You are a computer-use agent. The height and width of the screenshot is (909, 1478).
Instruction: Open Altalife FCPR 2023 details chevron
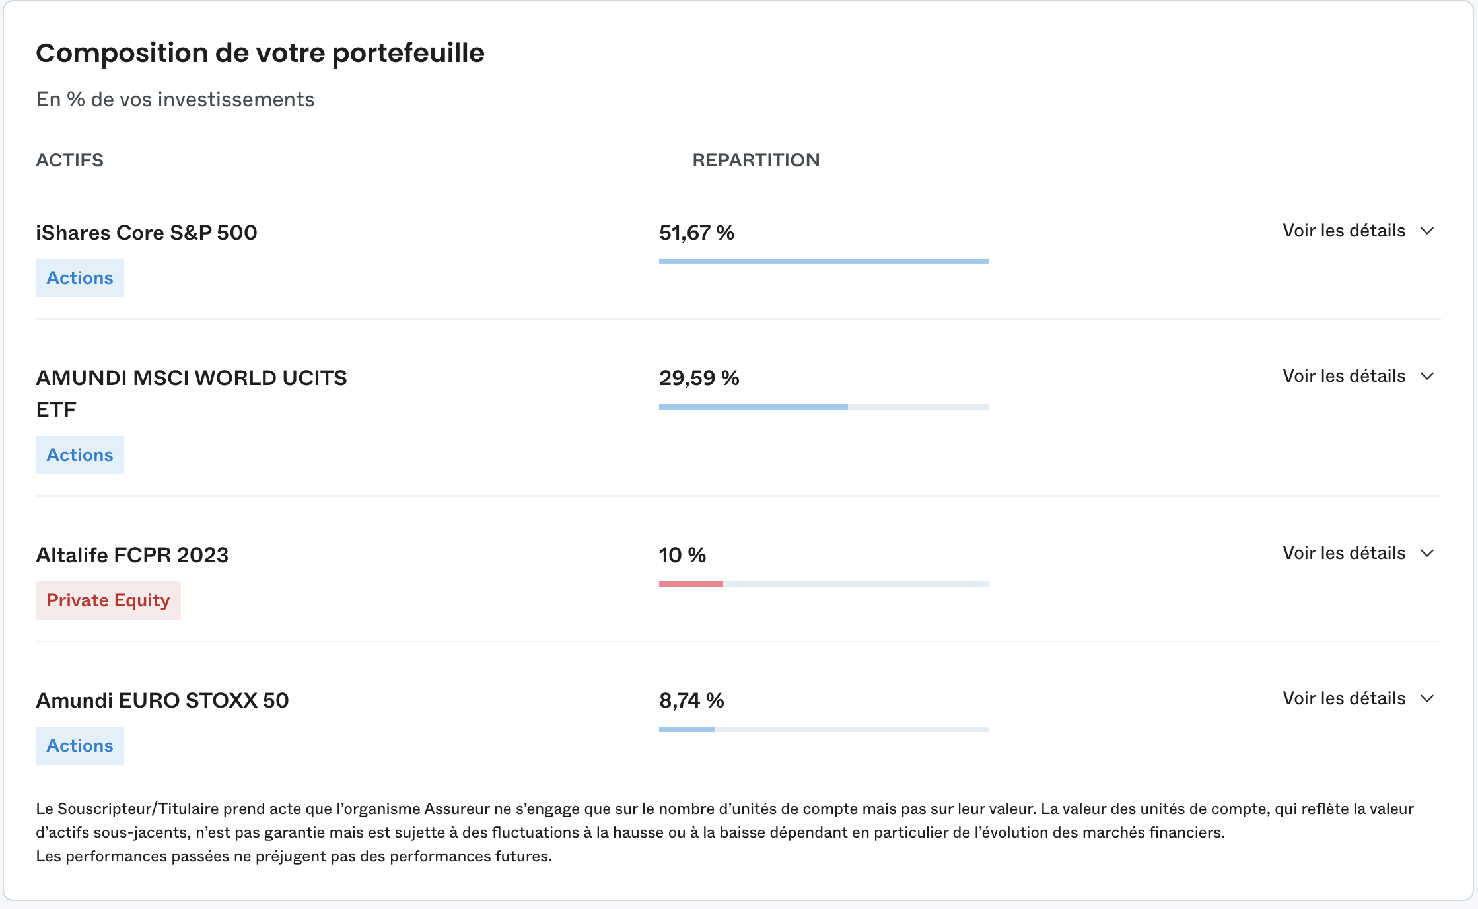coord(1427,554)
